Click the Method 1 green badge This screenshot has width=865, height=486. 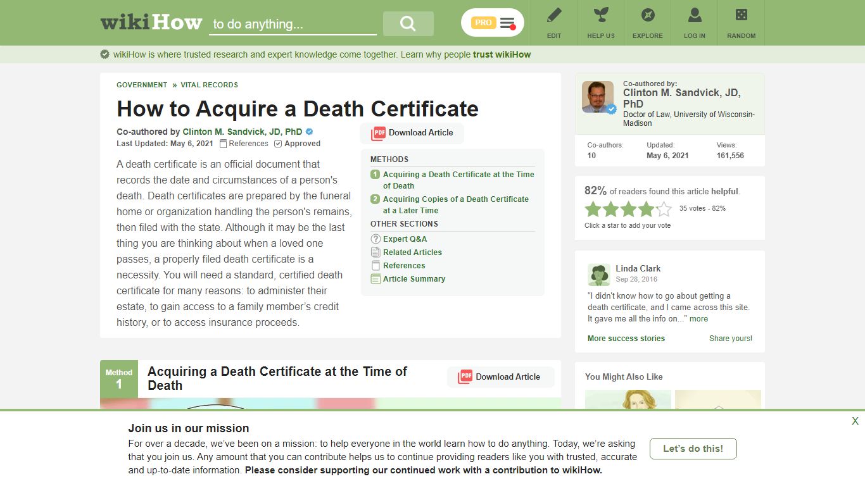119,379
